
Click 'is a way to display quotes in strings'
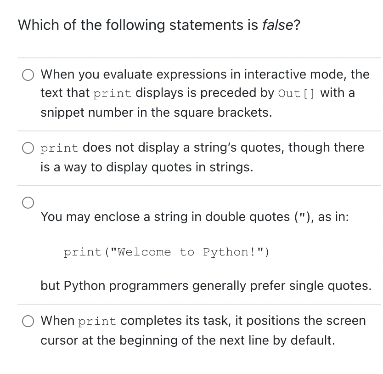click(x=147, y=167)
